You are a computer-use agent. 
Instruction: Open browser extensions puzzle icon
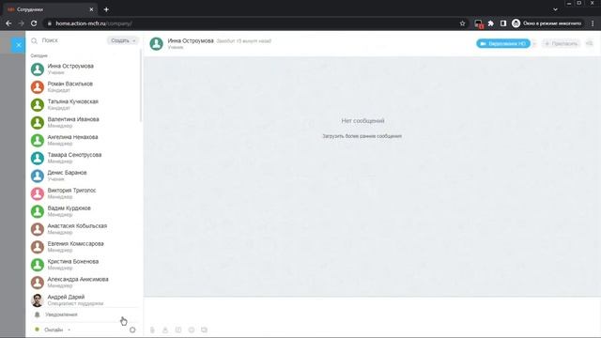(490, 23)
